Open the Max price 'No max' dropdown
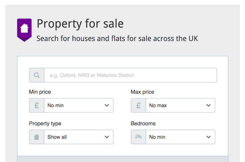Viewport: 245px width, 162px height. point(180,105)
